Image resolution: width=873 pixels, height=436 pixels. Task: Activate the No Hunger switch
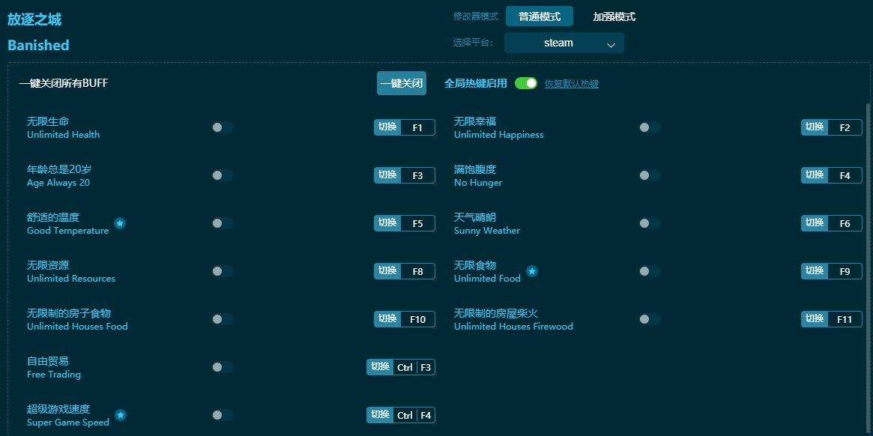[x=649, y=175]
